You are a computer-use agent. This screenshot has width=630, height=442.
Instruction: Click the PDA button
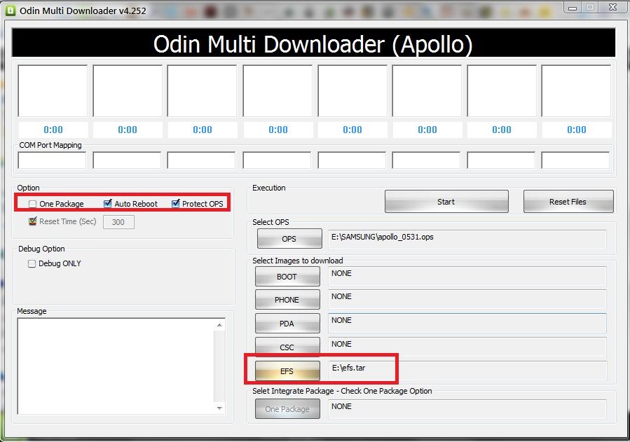click(x=287, y=324)
